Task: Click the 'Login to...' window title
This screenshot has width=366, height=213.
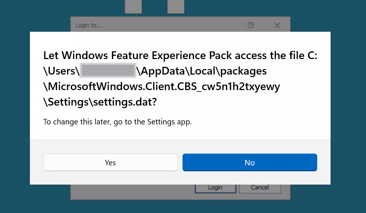Action: (89, 25)
